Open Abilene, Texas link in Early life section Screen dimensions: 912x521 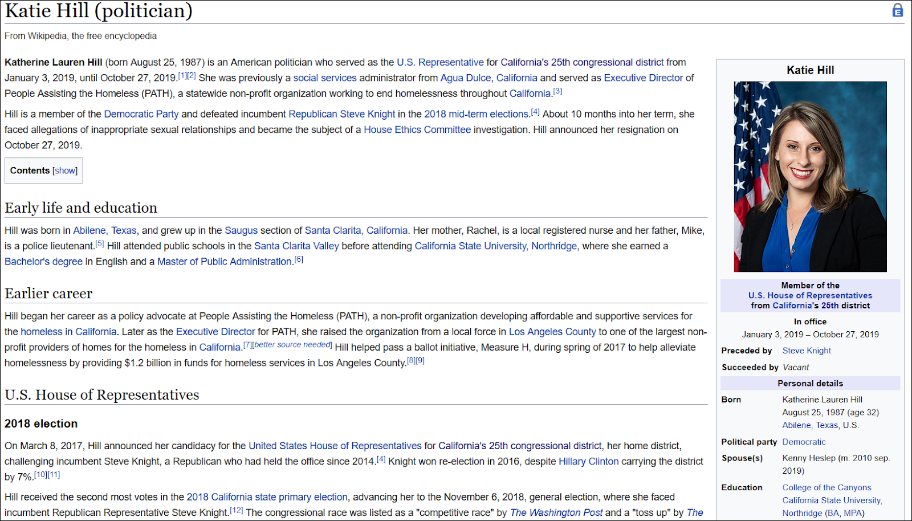click(105, 230)
